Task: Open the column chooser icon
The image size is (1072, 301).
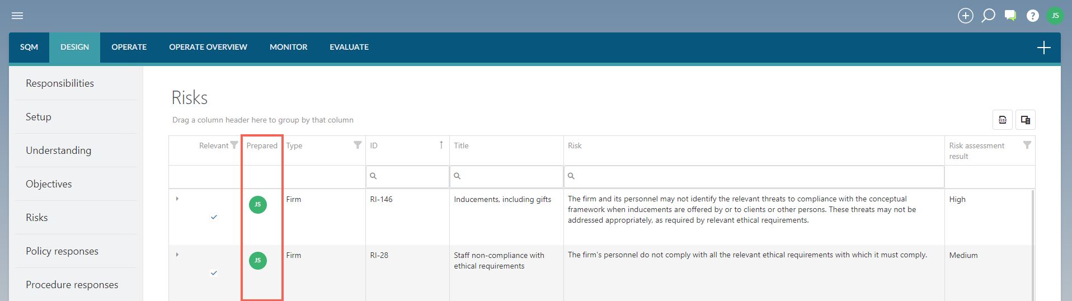Action: (x=1026, y=120)
